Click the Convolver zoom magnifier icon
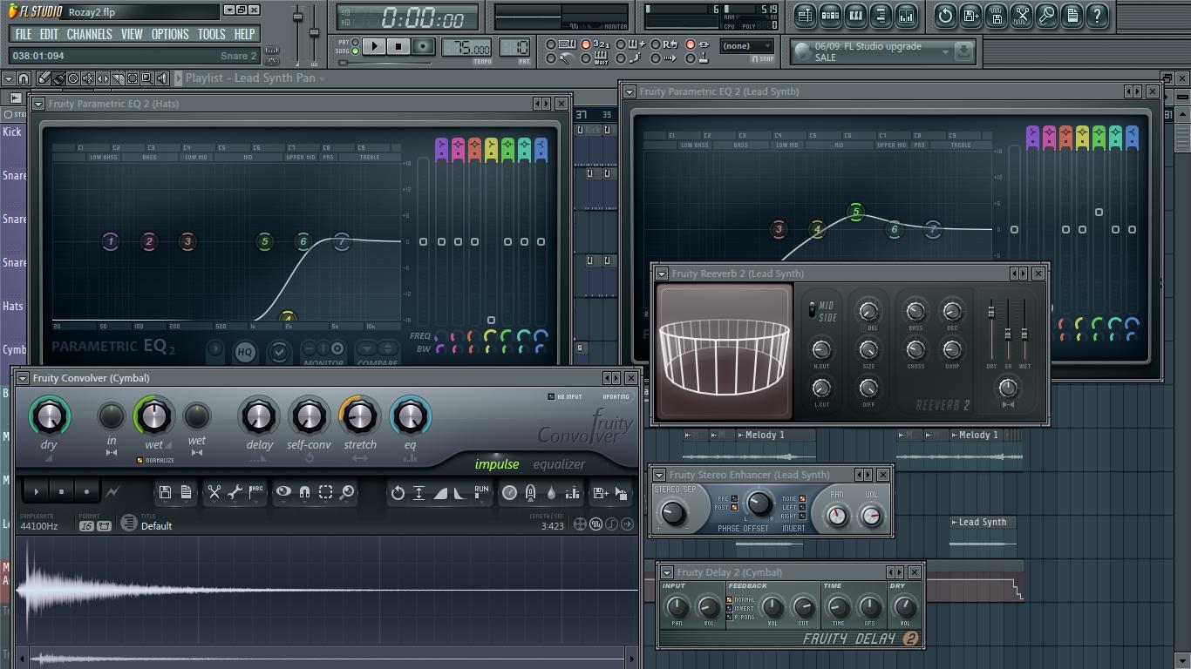 pos(346,492)
